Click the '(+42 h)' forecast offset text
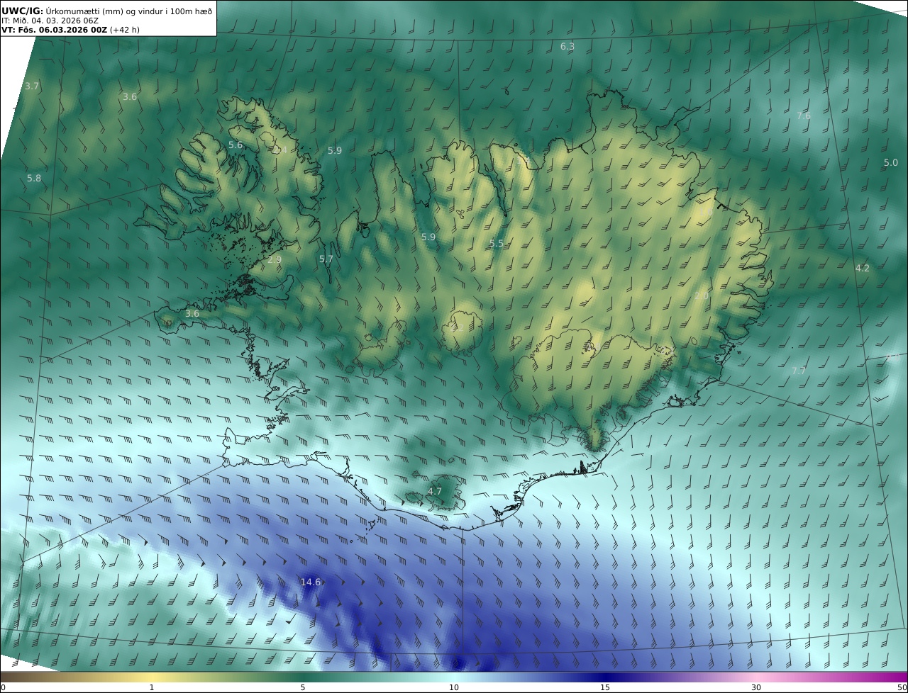 (x=125, y=30)
